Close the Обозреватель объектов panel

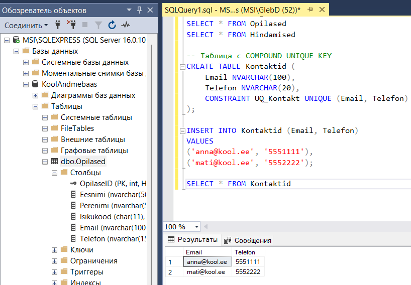(x=150, y=10)
